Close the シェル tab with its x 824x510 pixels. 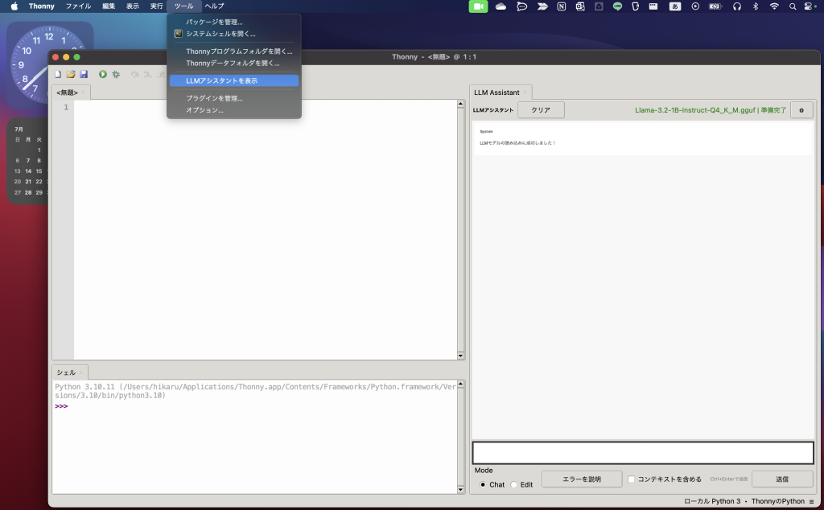point(81,373)
